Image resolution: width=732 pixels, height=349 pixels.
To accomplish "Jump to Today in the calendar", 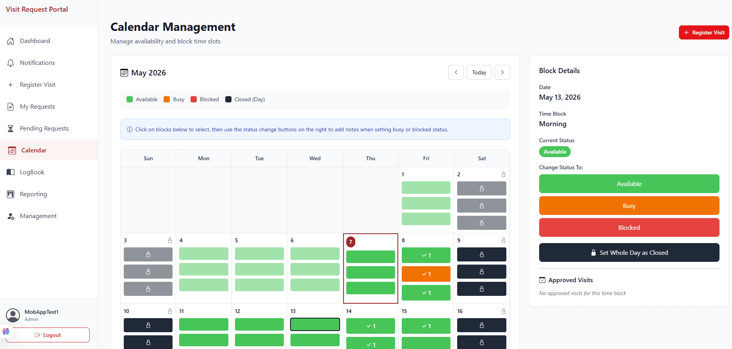I will pyautogui.click(x=479, y=72).
